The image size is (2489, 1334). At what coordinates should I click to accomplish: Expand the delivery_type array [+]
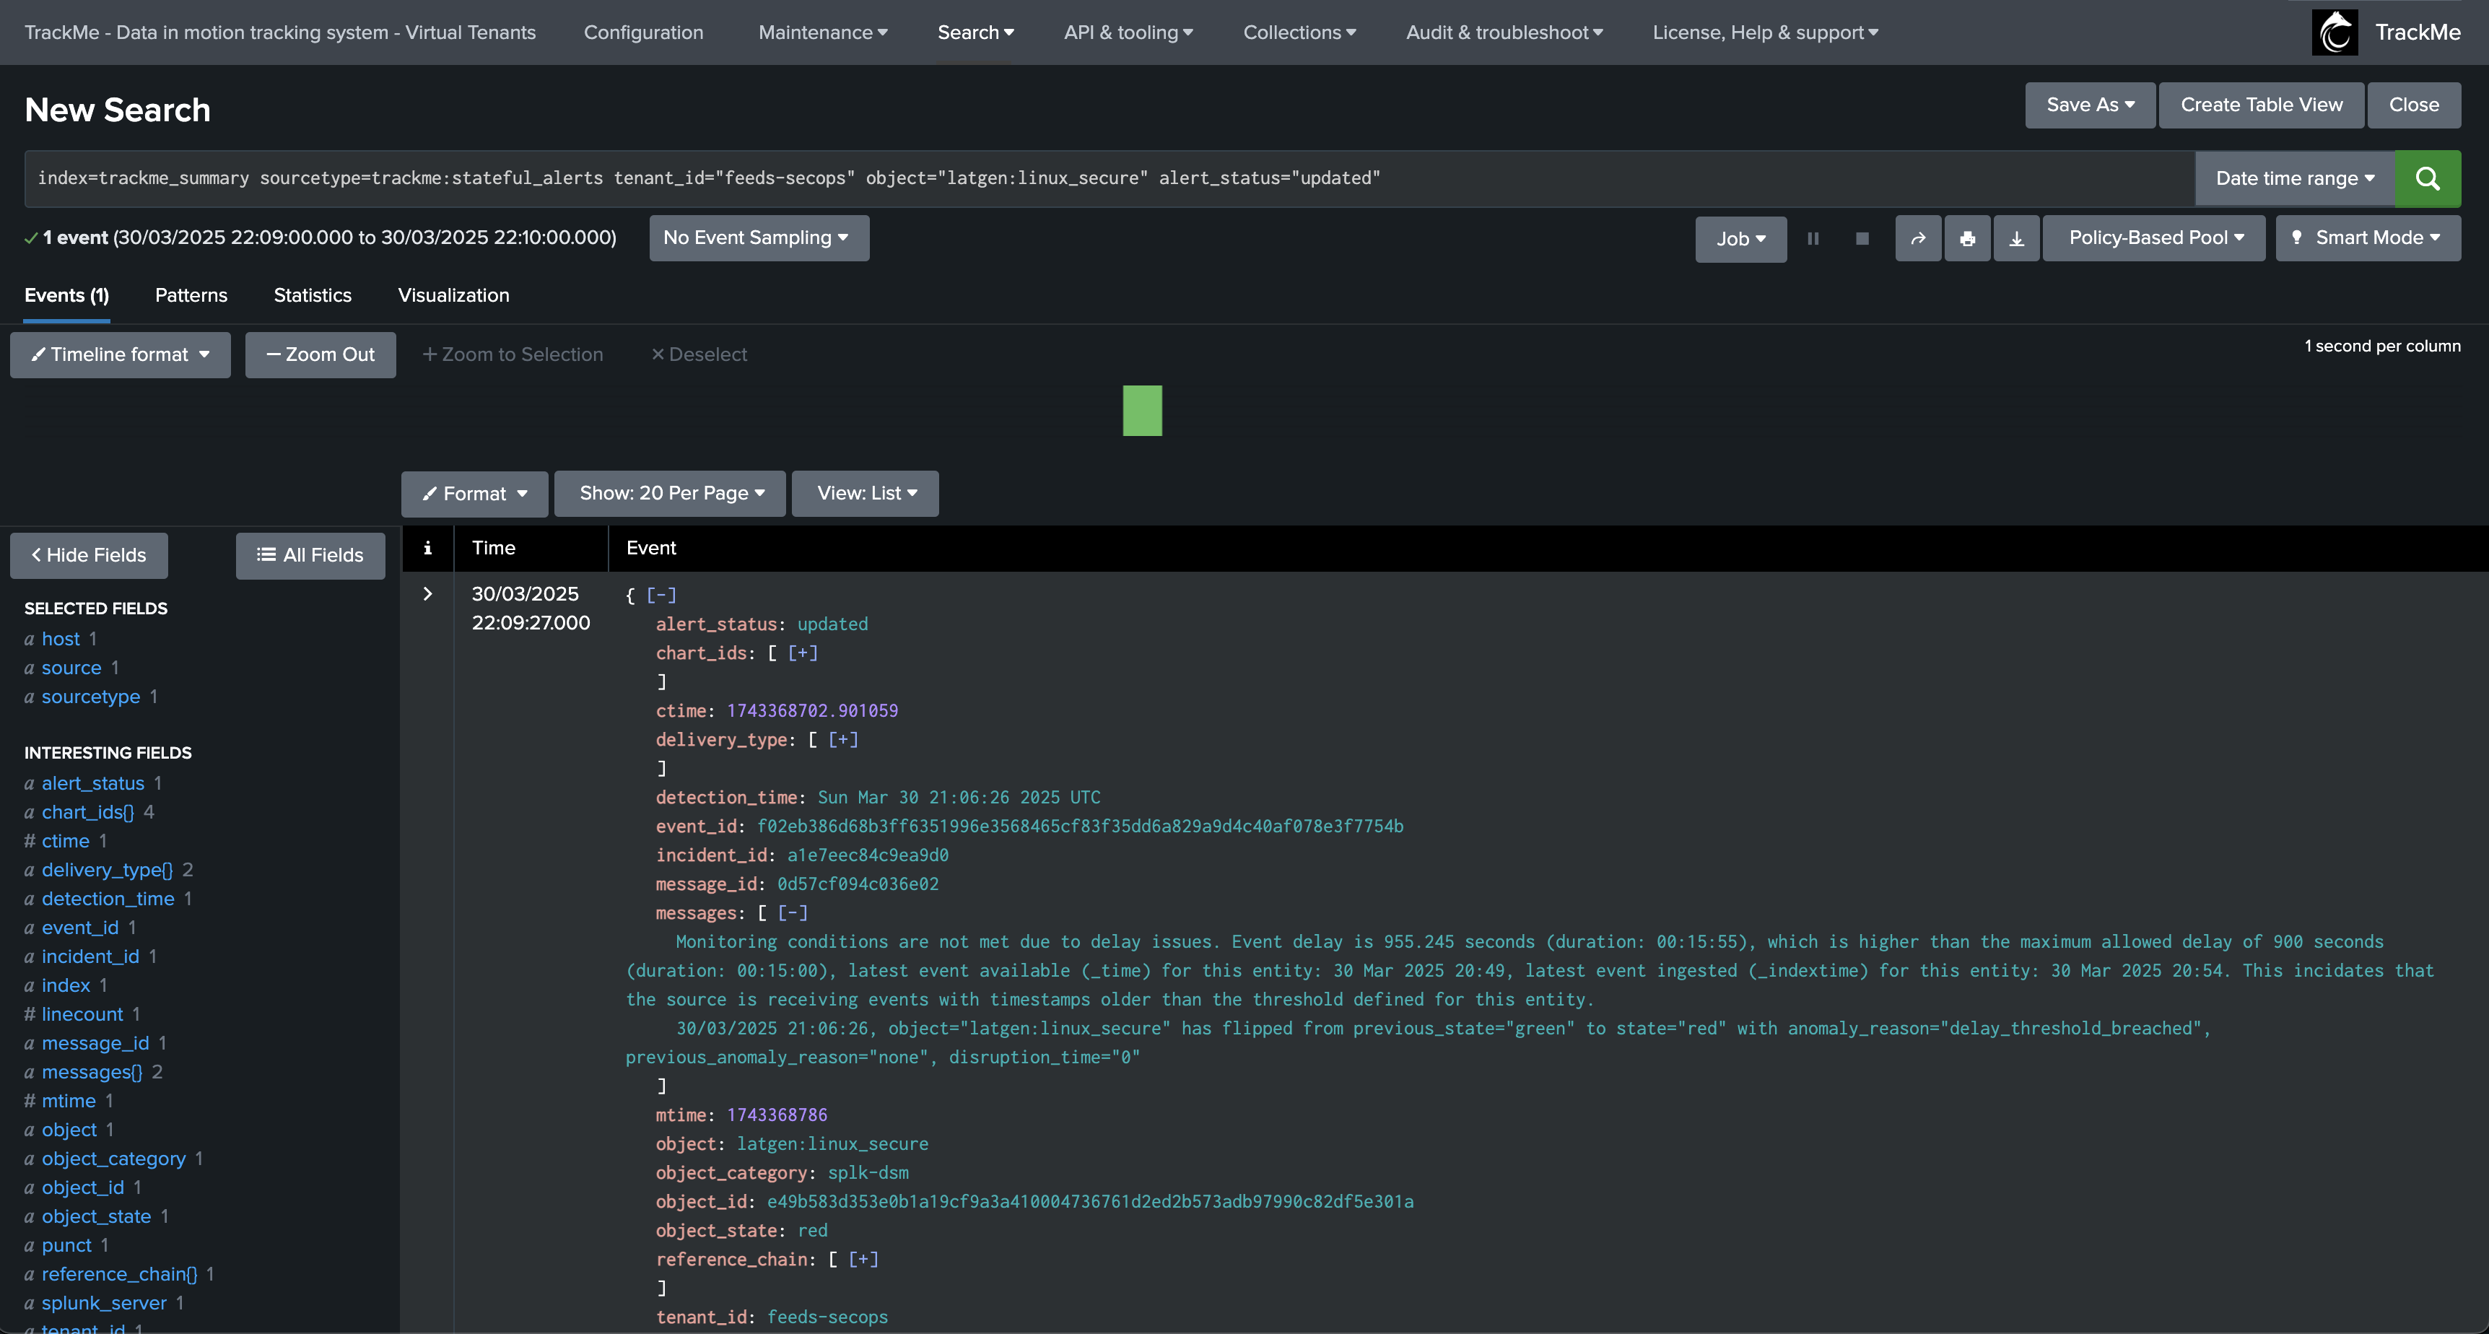click(842, 740)
